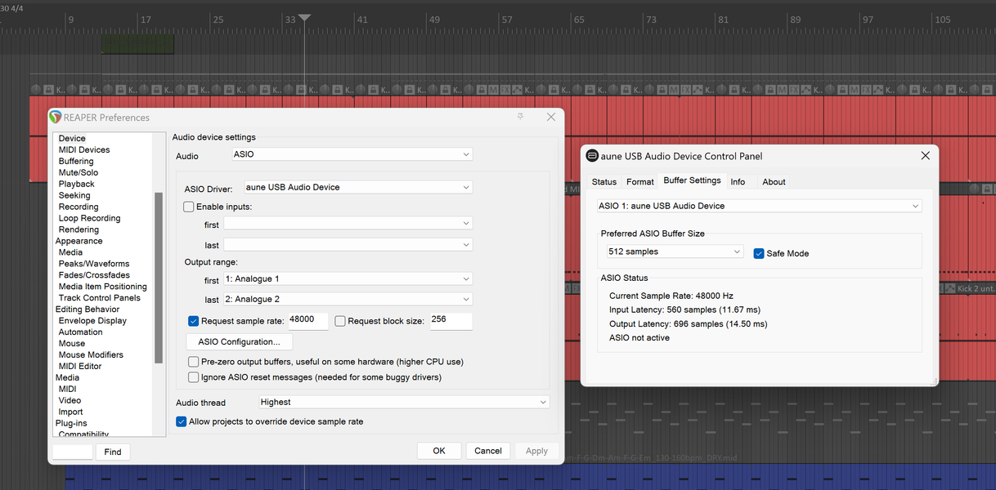
Task: Select Mouse Modifiers in preferences tree
Action: point(91,355)
